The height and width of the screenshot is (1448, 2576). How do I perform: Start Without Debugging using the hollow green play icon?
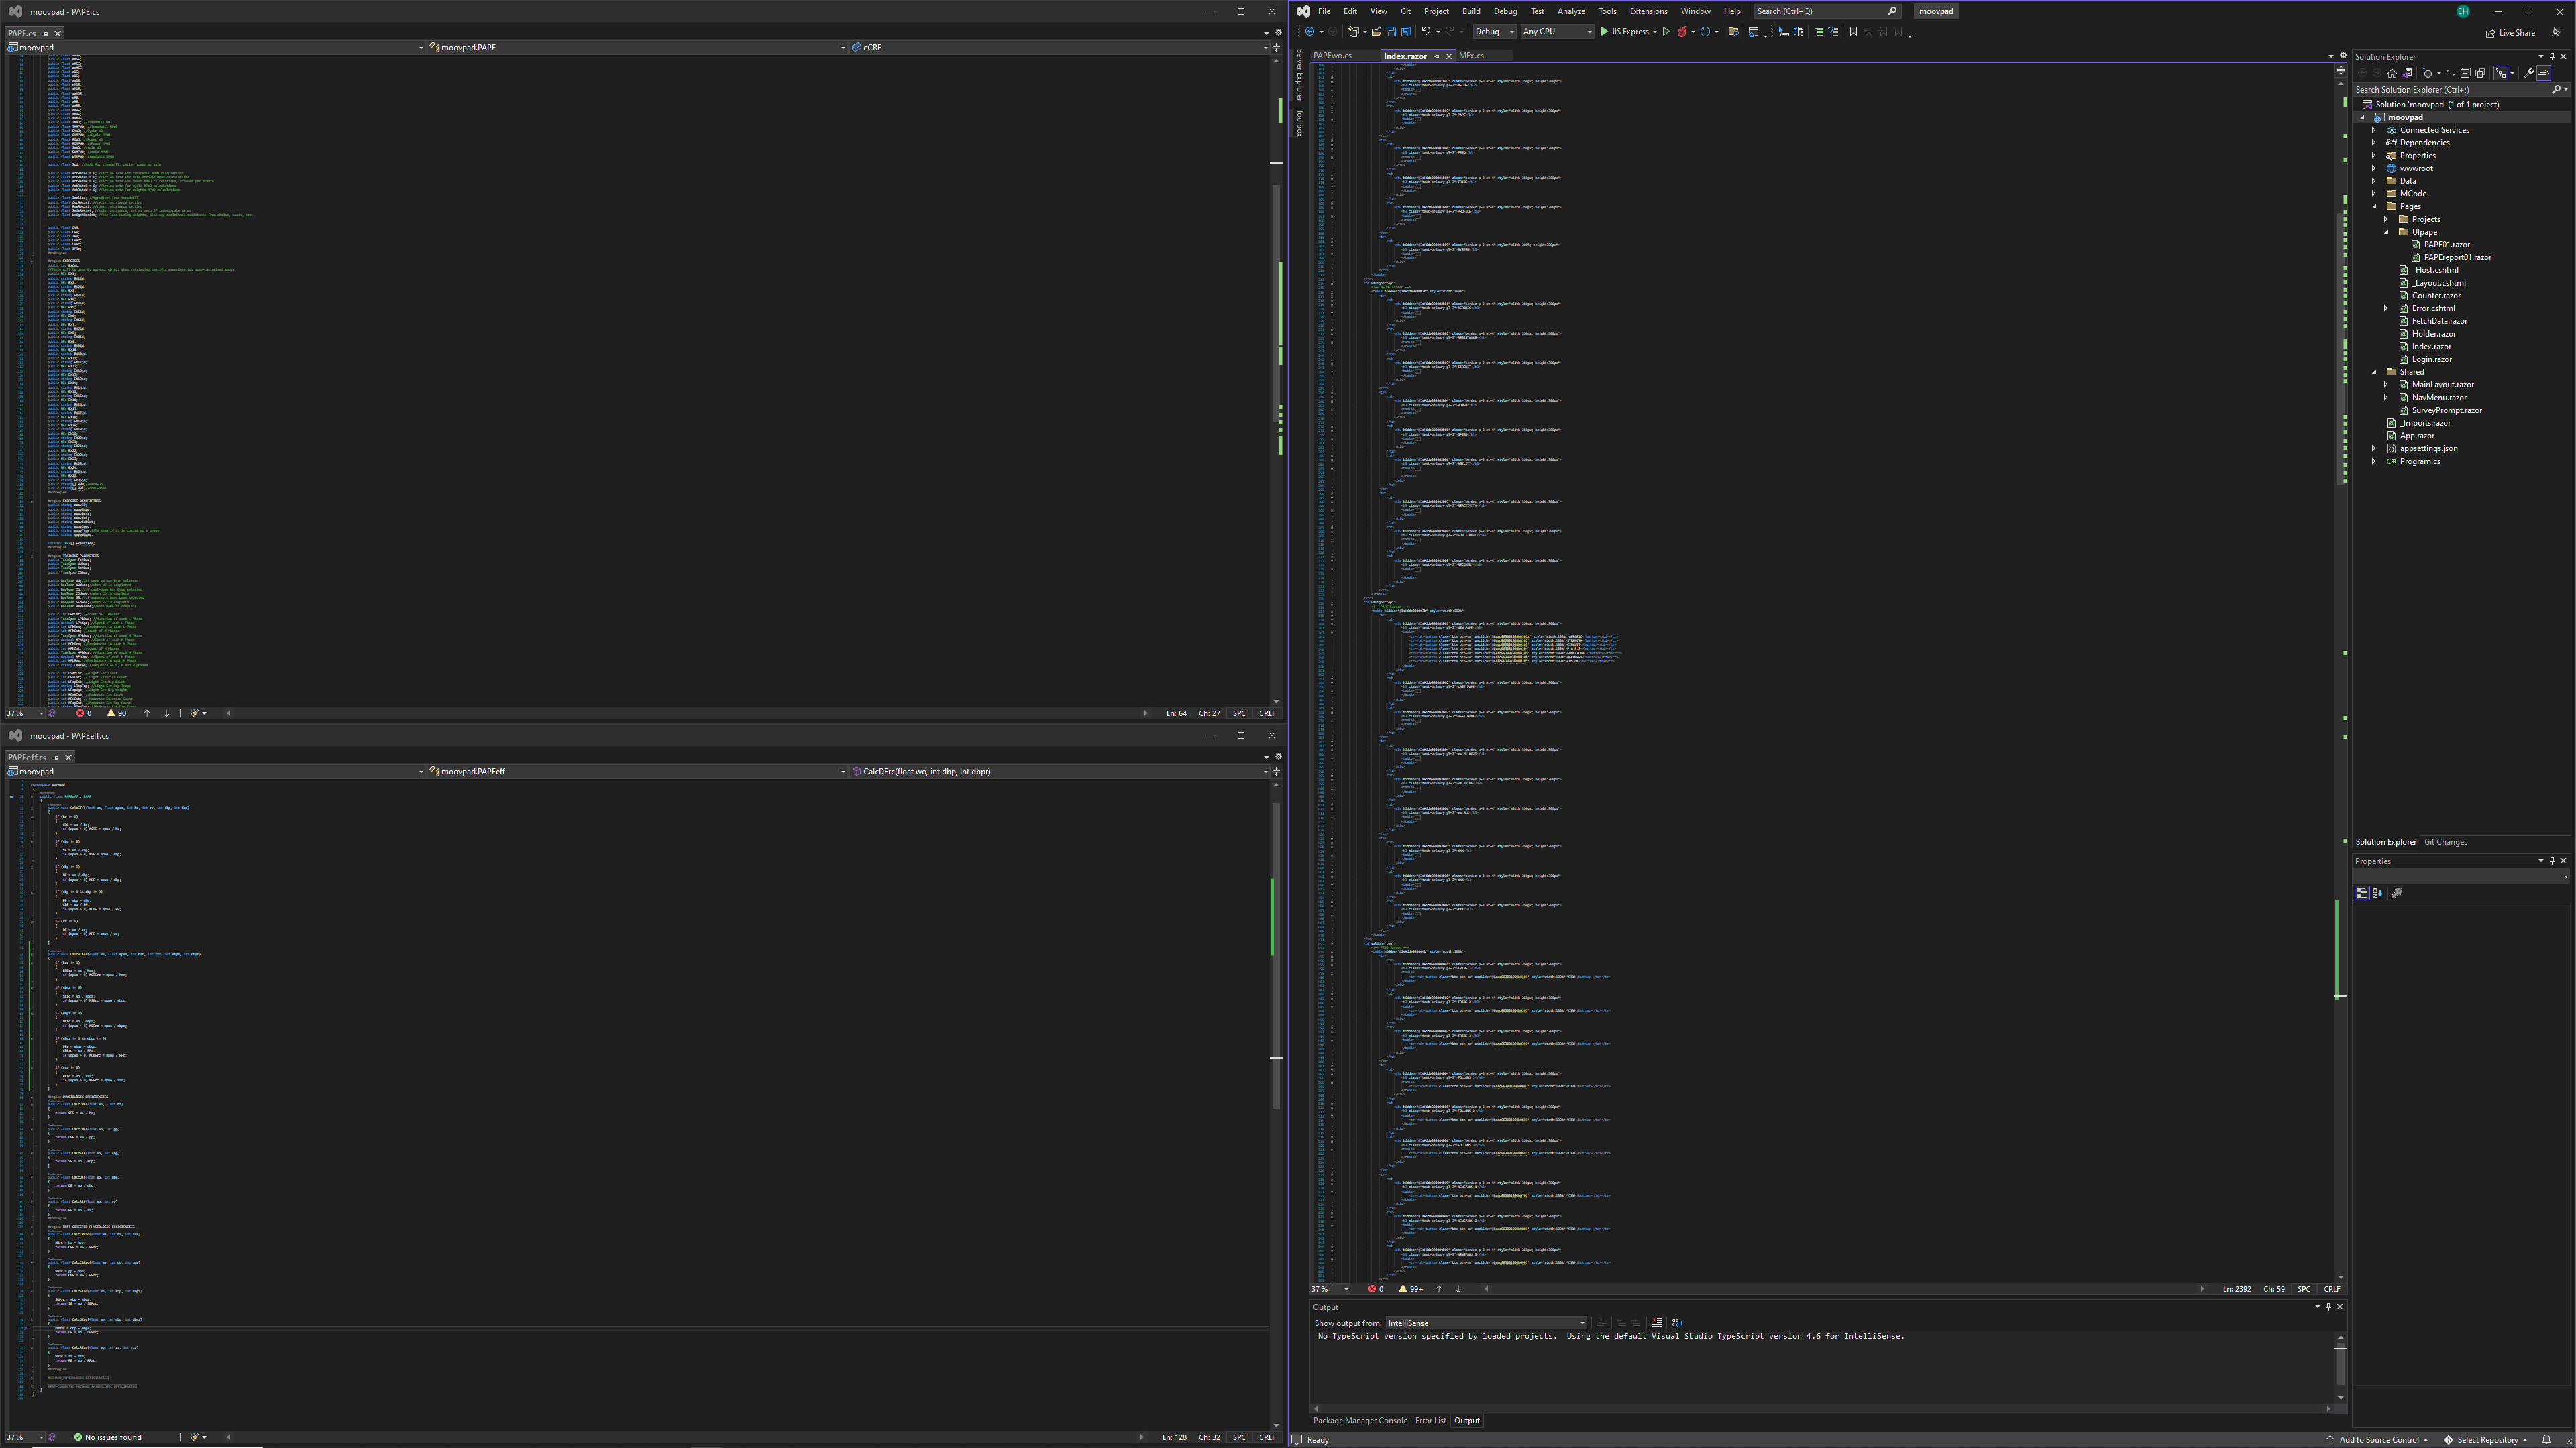tap(1666, 32)
